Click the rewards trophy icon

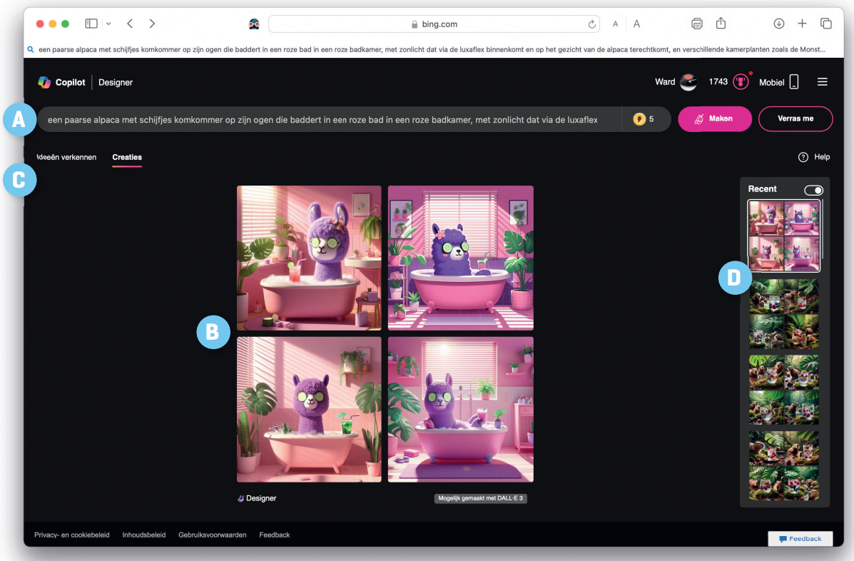click(x=741, y=81)
